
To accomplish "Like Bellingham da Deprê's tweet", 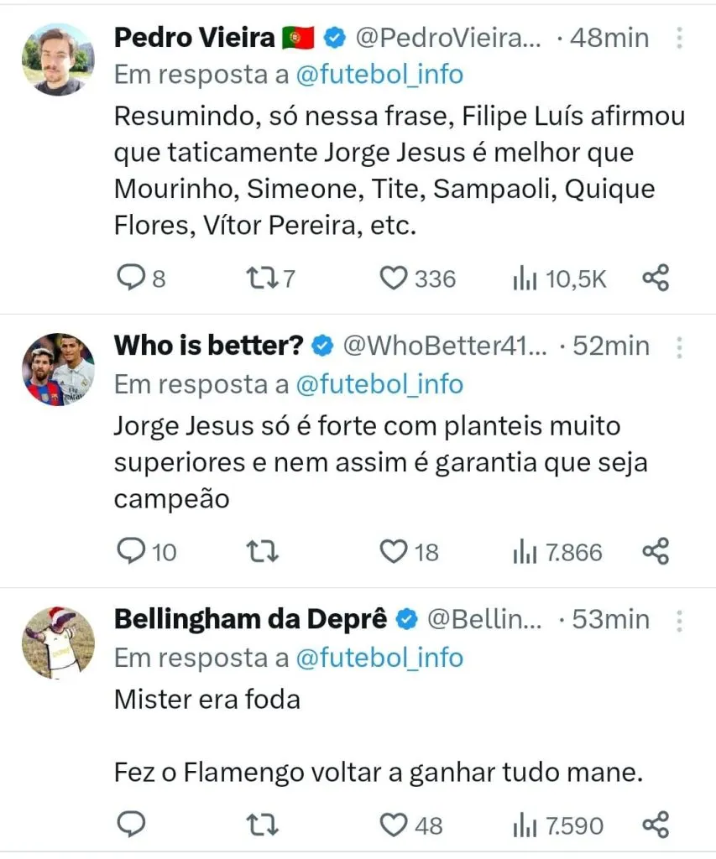I will click(x=393, y=825).
